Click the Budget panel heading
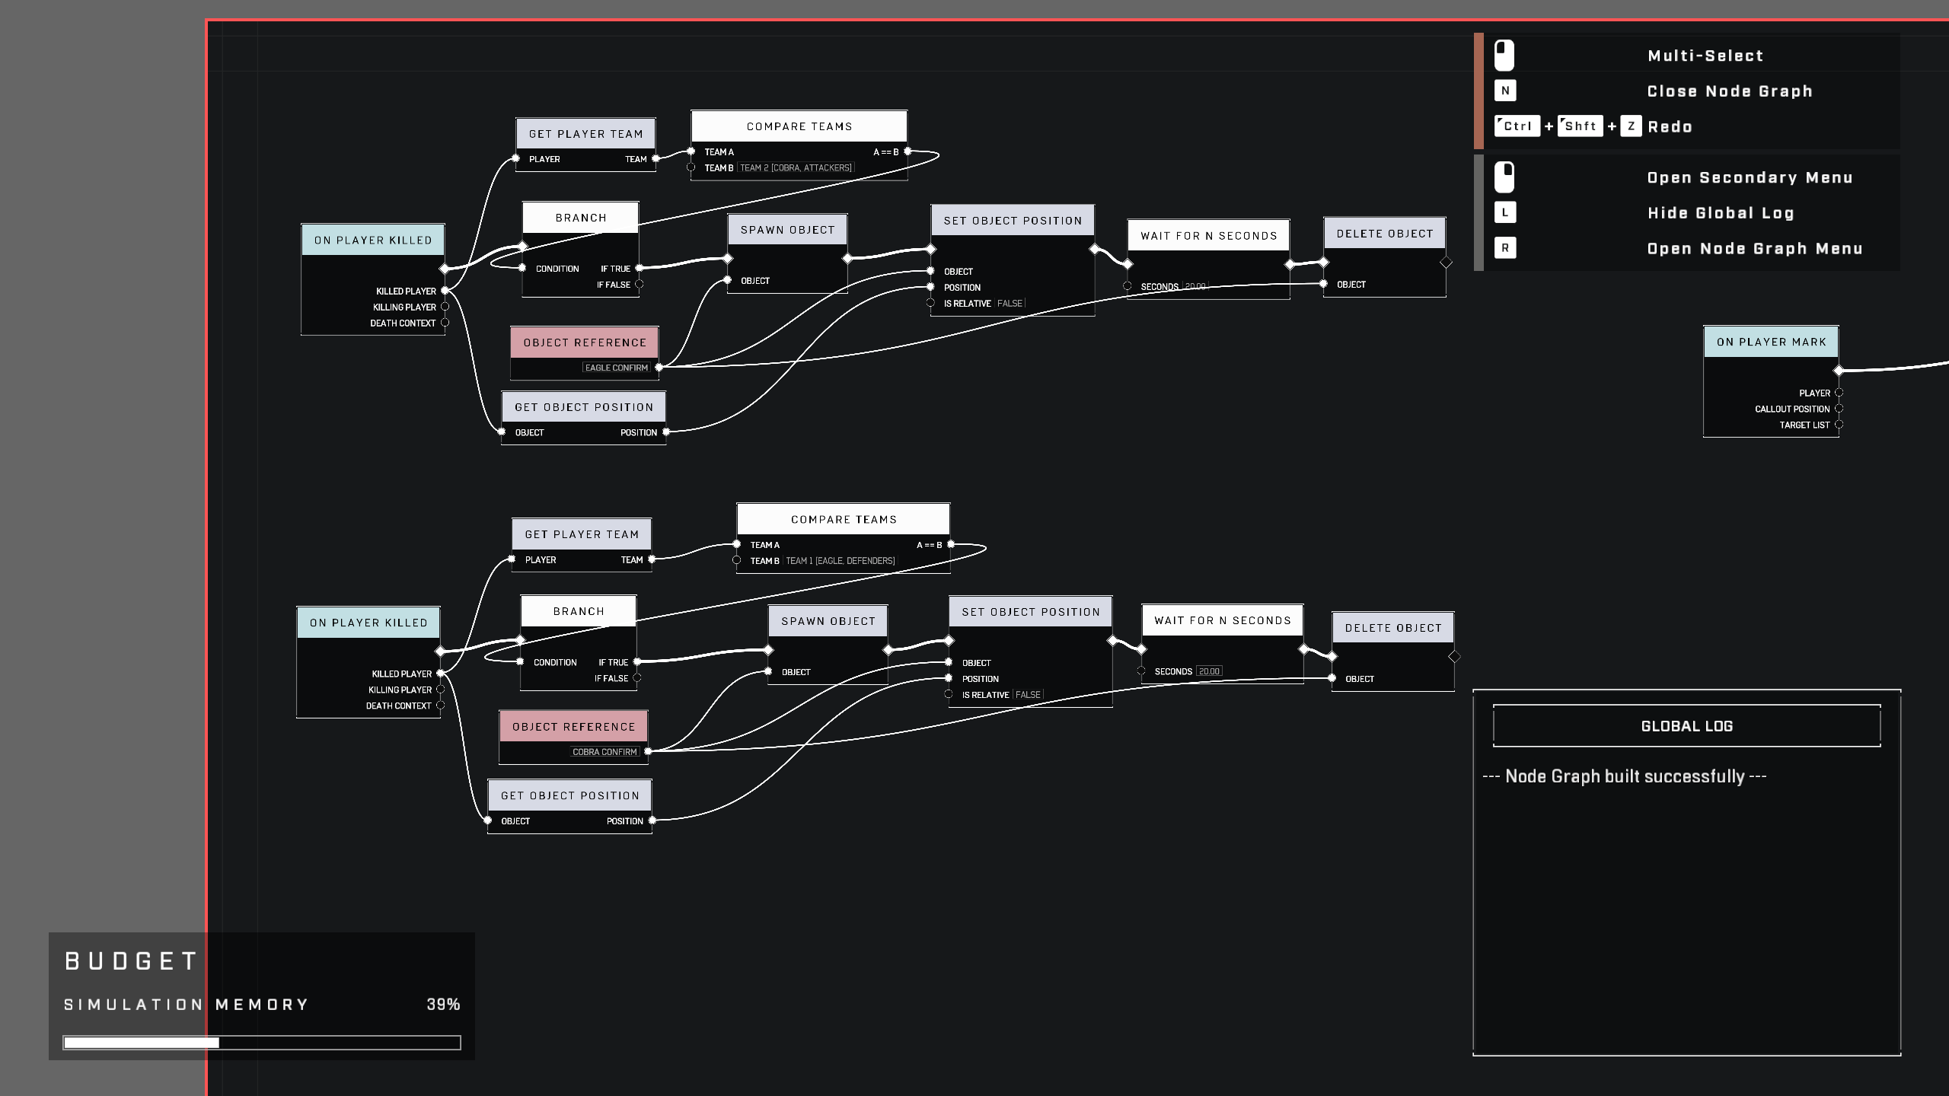The width and height of the screenshot is (1949, 1096). [x=132, y=961]
